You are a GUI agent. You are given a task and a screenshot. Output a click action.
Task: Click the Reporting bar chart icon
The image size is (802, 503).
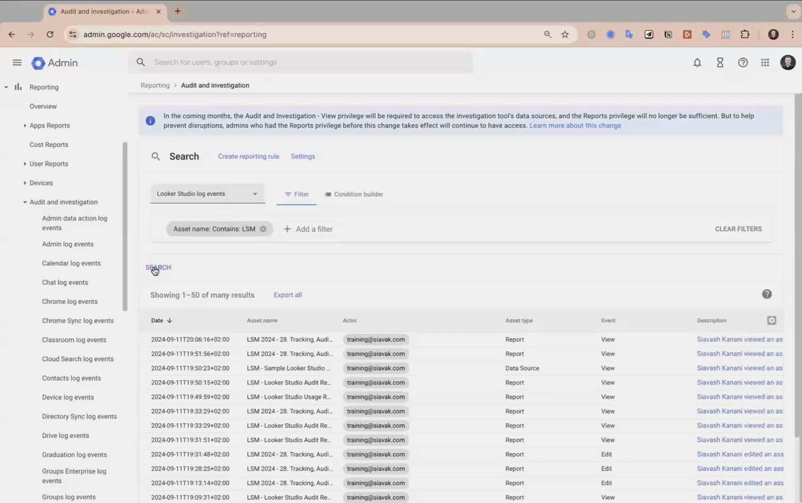coord(18,87)
